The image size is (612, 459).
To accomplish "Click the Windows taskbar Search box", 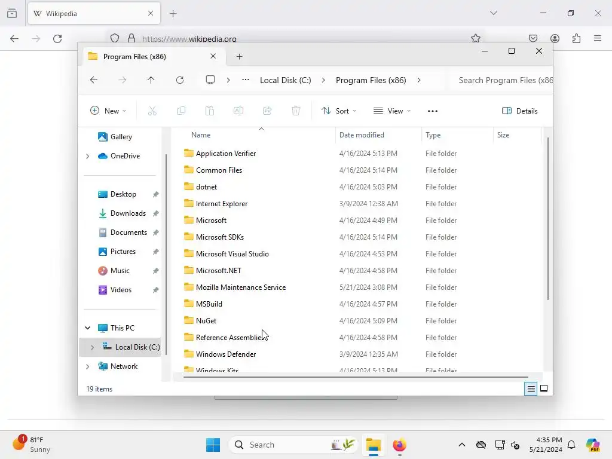I will point(292,445).
